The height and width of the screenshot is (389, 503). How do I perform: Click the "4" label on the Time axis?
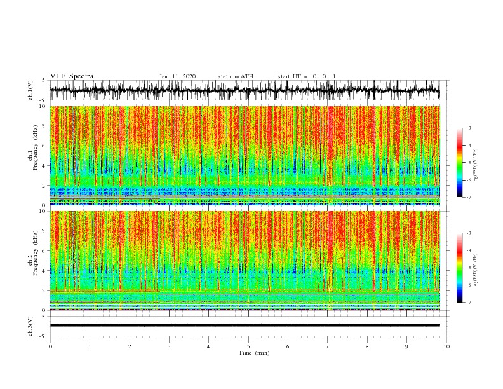coord(208,346)
